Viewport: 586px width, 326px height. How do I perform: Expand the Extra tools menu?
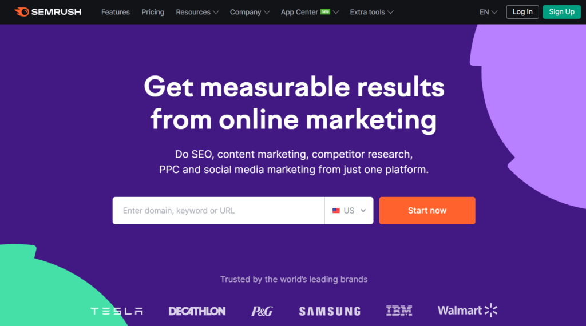(371, 12)
